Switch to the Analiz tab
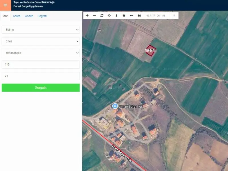228x171 pixels. click(29, 16)
